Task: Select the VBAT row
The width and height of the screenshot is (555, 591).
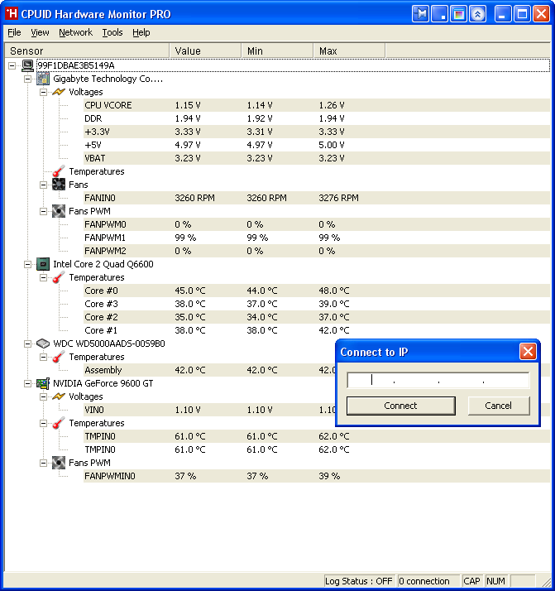Action: pos(317,158)
